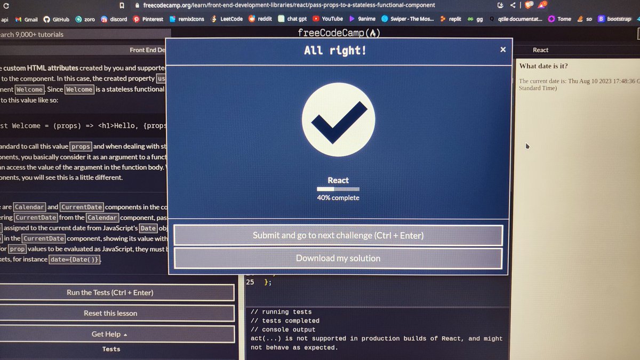Screen dimensions: 640x360
Task: Open the YouTube bookmark
Action: pos(332,19)
